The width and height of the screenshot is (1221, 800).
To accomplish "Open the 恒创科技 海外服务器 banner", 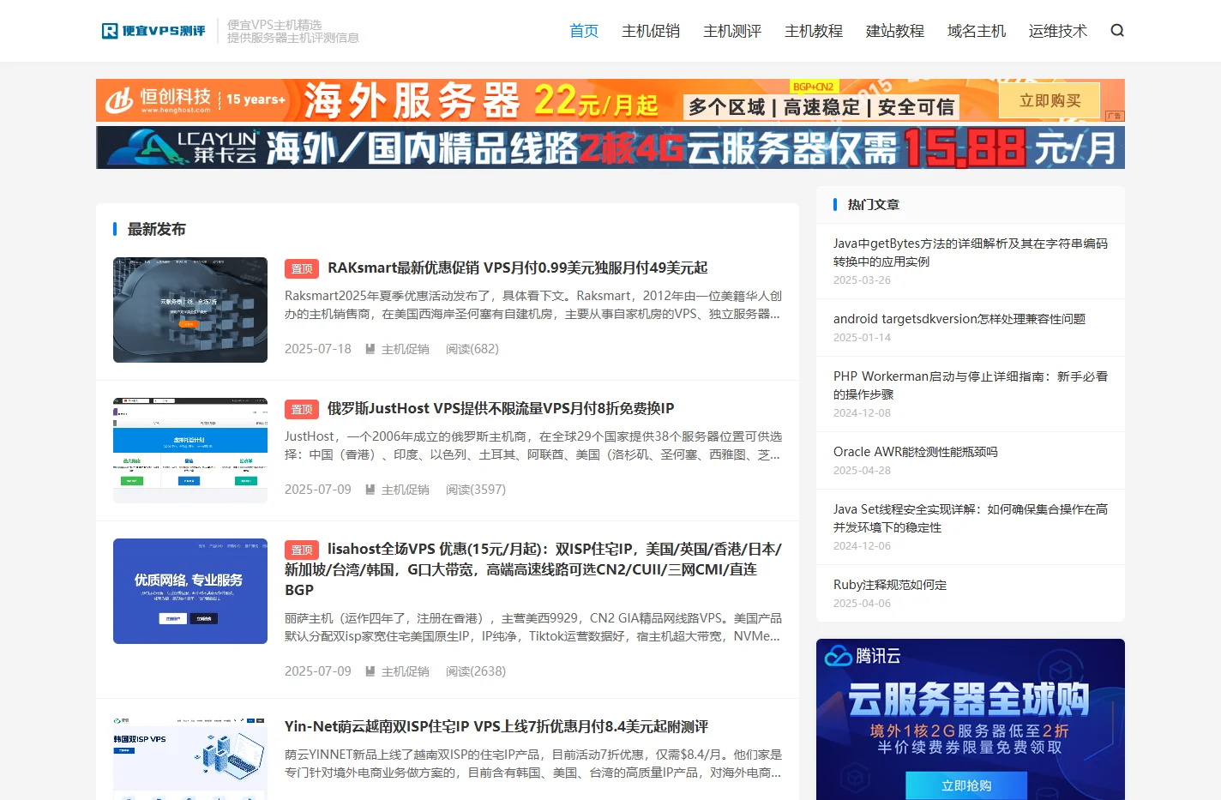I will point(610,100).
